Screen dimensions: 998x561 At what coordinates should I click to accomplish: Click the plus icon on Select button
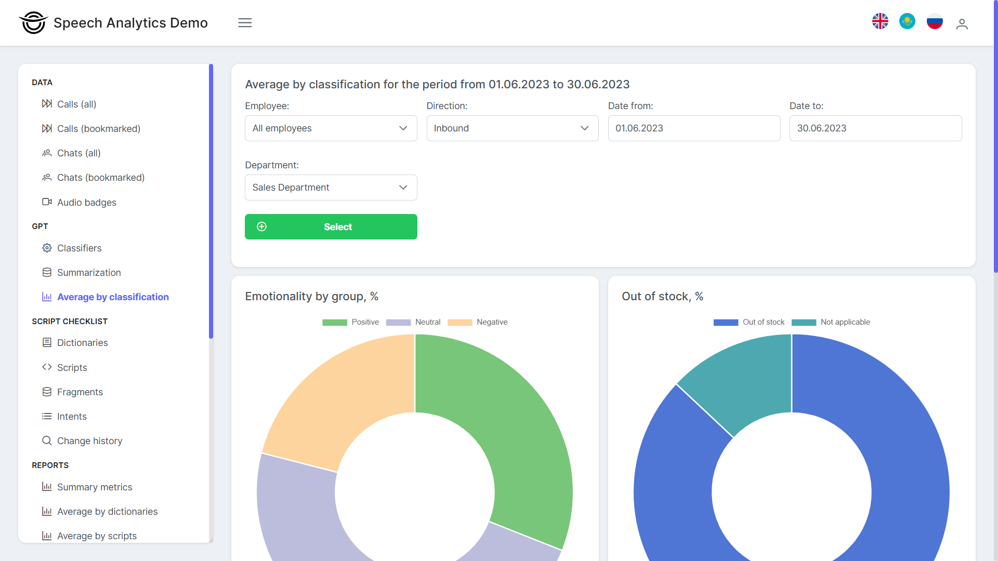coord(261,226)
